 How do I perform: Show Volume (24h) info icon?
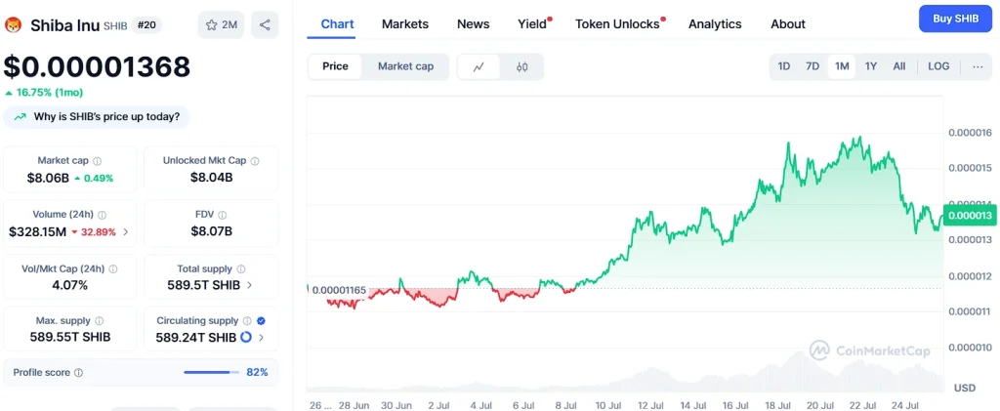102,215
